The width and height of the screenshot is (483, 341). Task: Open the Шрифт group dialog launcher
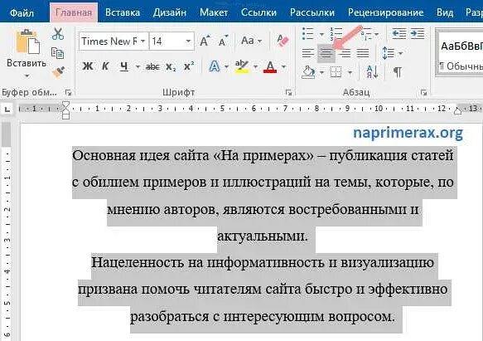[288, 92]
